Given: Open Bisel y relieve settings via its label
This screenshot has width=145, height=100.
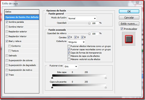Looking at the screenshot, I should 15,41.
